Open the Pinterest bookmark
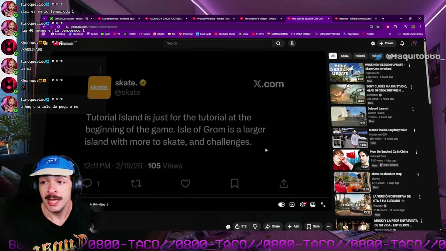This screenshot has height=251, width=446. click(x=186, y=34)
